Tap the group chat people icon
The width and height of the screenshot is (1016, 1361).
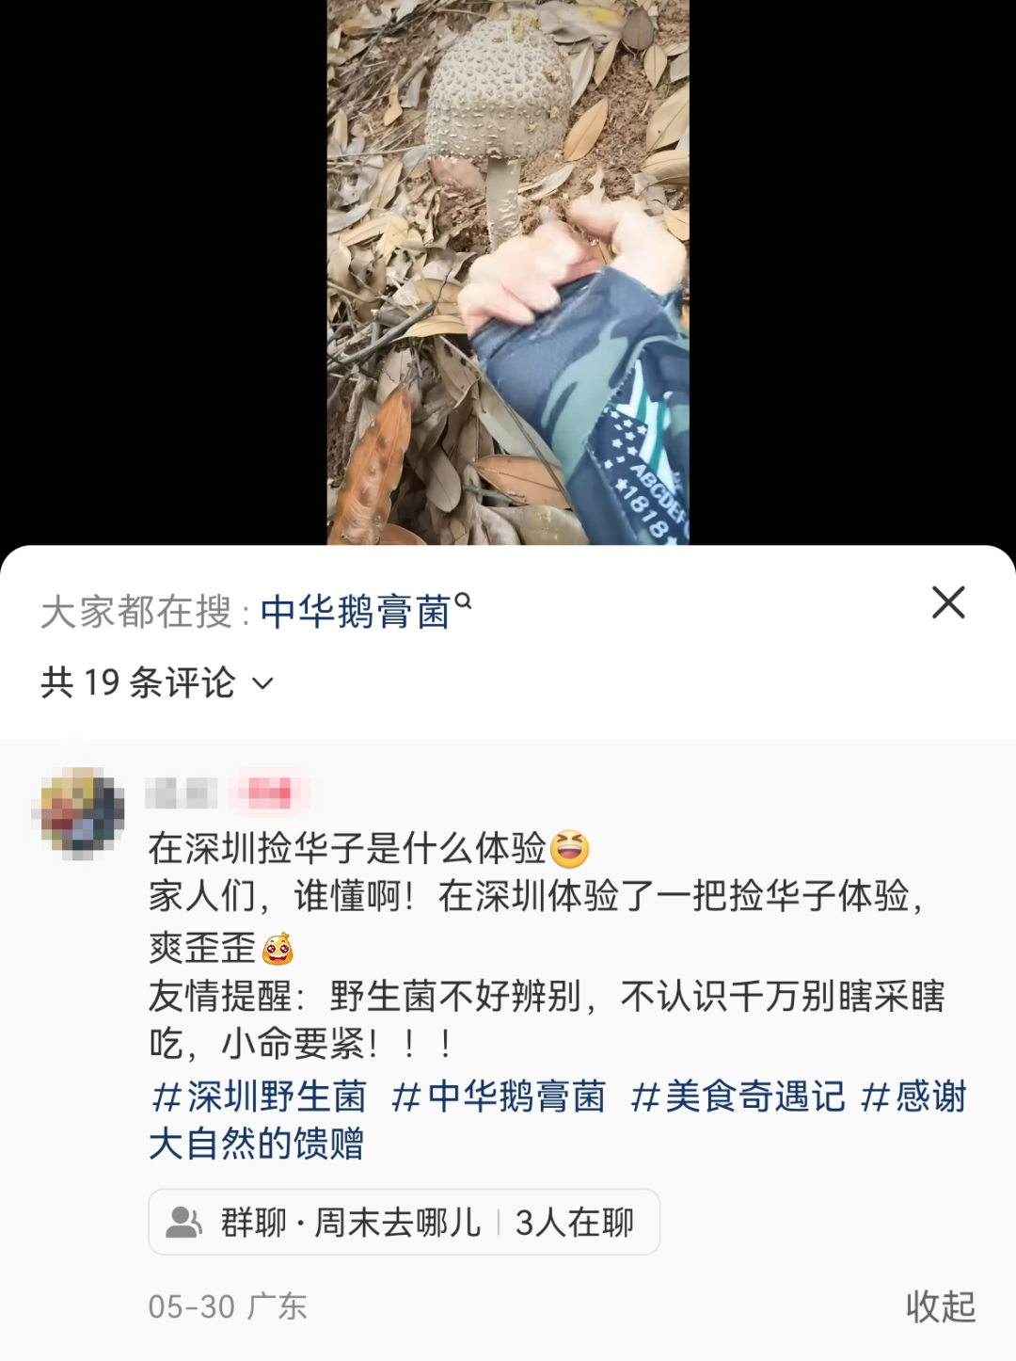[x=183, y=1222]
